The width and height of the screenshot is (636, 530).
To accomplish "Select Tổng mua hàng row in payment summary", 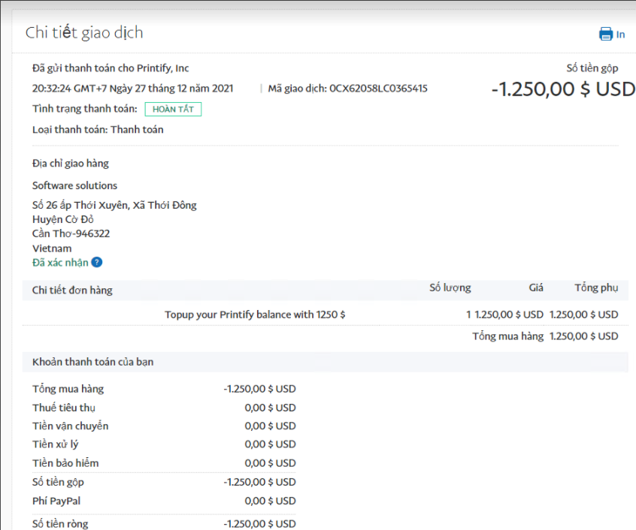I will 164,389.
